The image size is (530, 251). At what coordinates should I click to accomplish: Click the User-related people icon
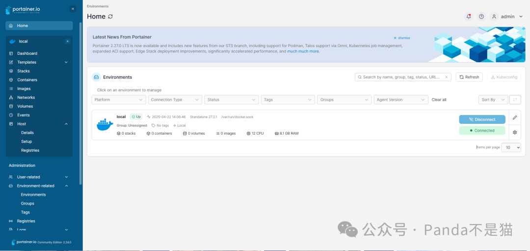pyautogui.click(x=11, y=177)
